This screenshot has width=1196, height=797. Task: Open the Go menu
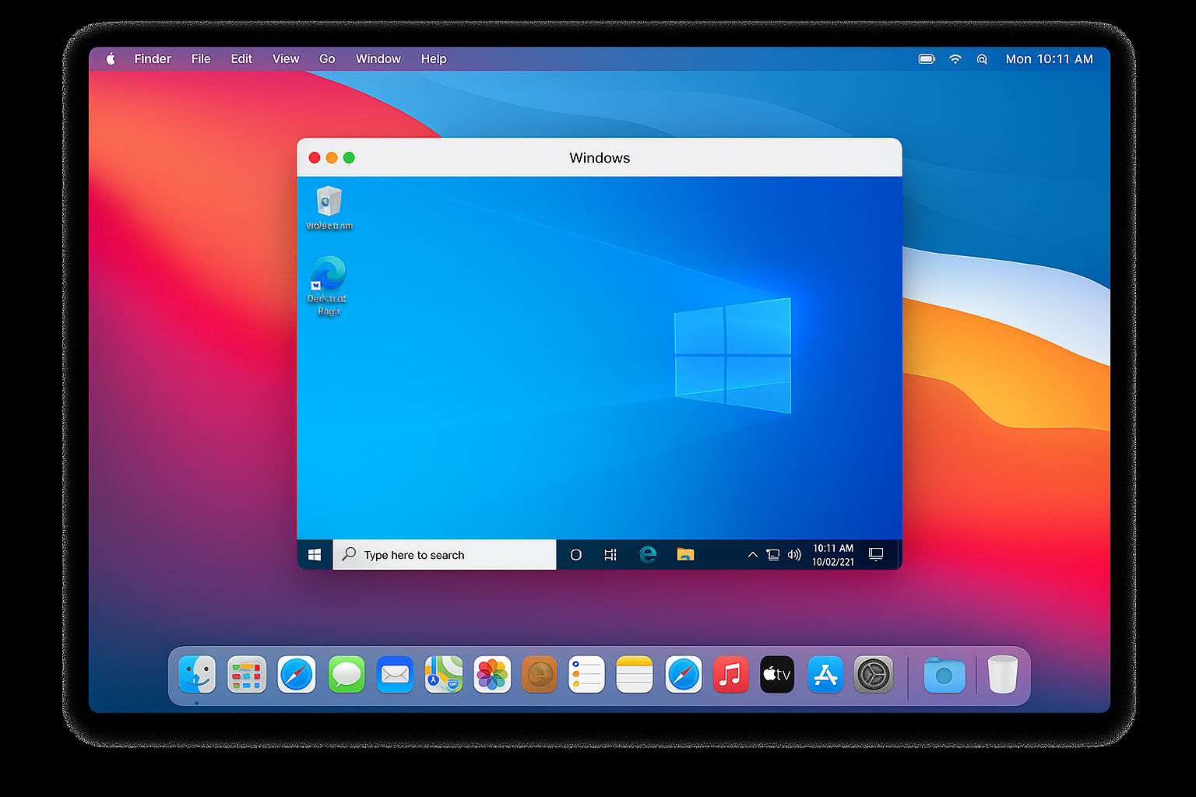(x=327, y=59)
